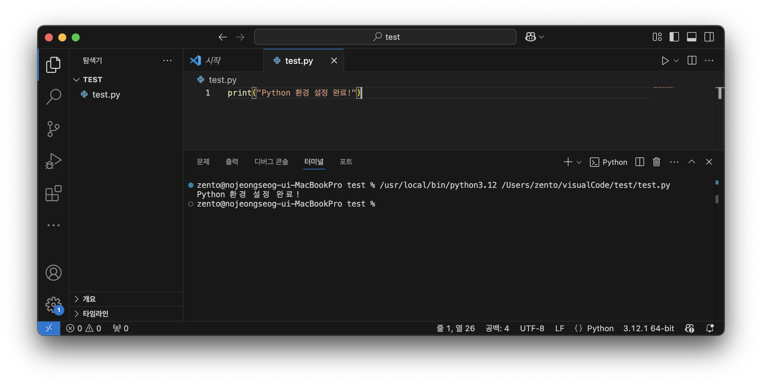Viewport: 762px width, 385px height.
Task: Open Explorer views and more actions ellipsis
Action: point(167,60)
